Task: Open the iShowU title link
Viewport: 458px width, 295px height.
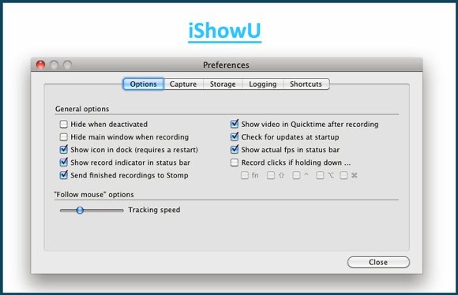Action: pos(224,32)
